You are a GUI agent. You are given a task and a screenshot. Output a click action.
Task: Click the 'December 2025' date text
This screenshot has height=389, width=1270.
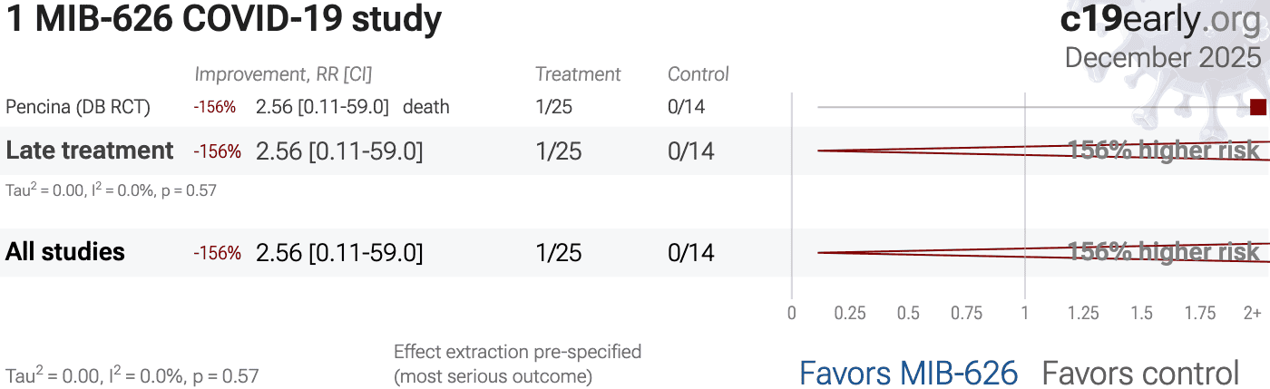pyautogui.click(x=1162, y=57)
